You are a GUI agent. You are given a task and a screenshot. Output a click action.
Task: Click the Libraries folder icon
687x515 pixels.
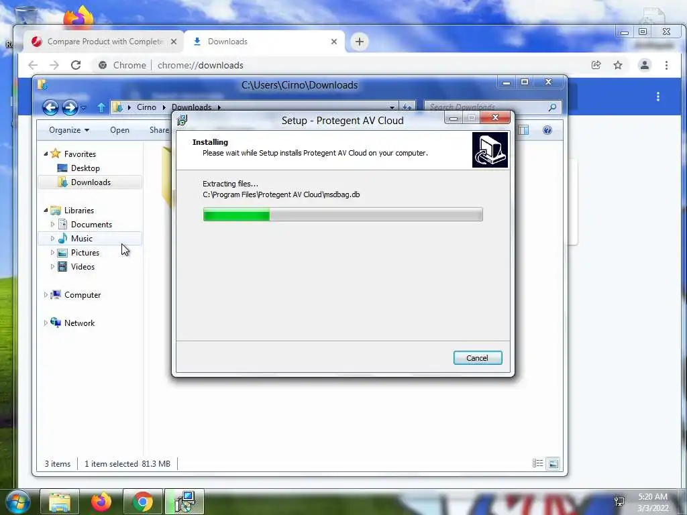(x=56, y=210)
